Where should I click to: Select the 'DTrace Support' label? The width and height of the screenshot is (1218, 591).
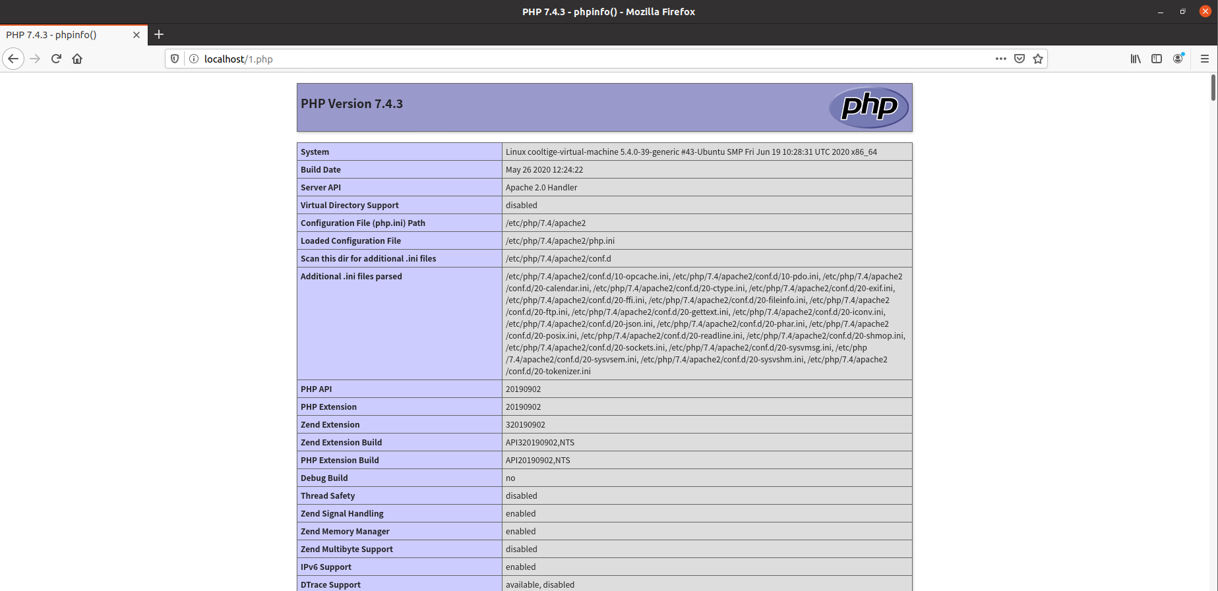330,584
